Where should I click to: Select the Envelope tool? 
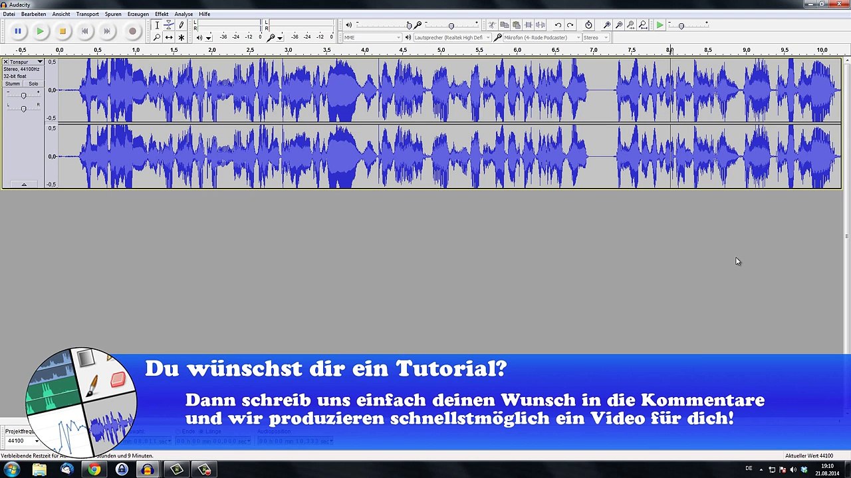tap(169, 25)
